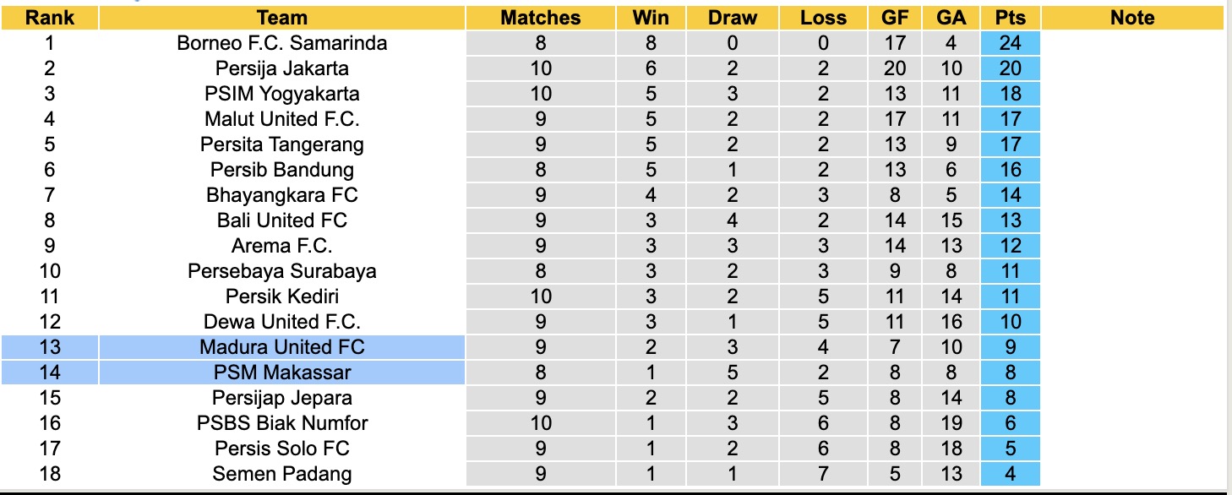Select the highlighted PSM Makassar team
The height and width of the screenshot is (495, 1232).
click(282, 373)
